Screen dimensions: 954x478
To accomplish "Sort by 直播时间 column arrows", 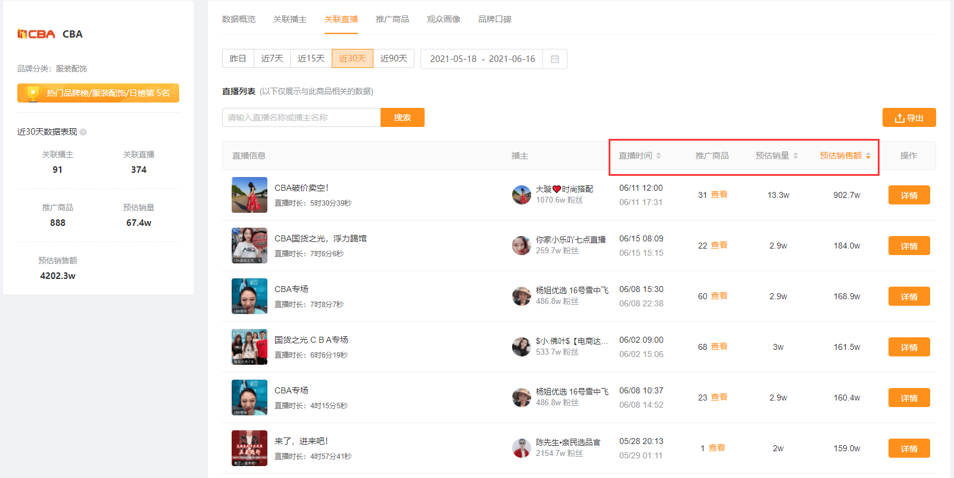I will pos(659,156).
